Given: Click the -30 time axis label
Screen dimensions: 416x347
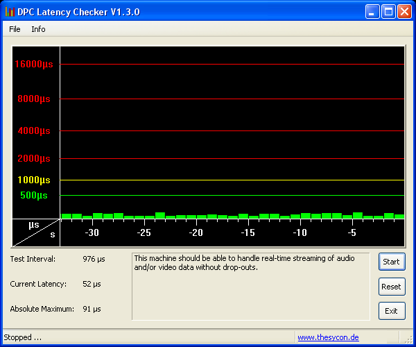Looking at the screenshot, I should [92, 233].
